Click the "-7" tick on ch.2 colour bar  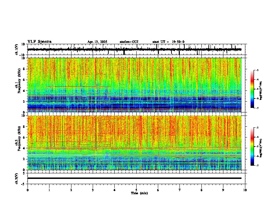257,165
